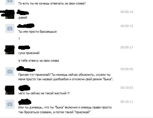The height and width of the screenshot is (118, 153).
Task: Click redacted sender name above 'давай'
Action: 23,12
